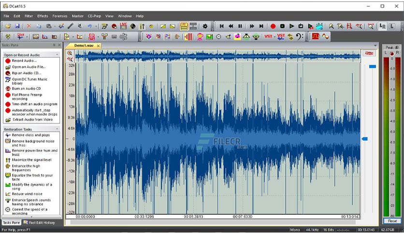
Task: Click the blue zero-level marker slider
Action: [364, 139]
